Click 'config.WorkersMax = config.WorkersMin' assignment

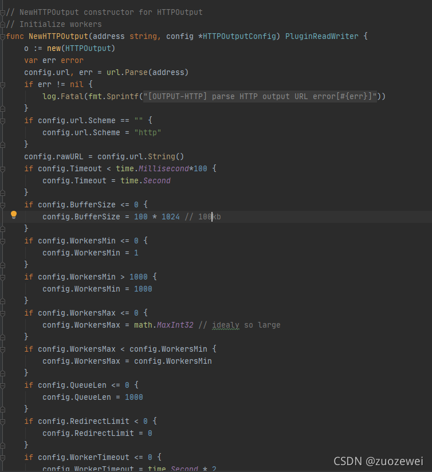coord(127,361)
